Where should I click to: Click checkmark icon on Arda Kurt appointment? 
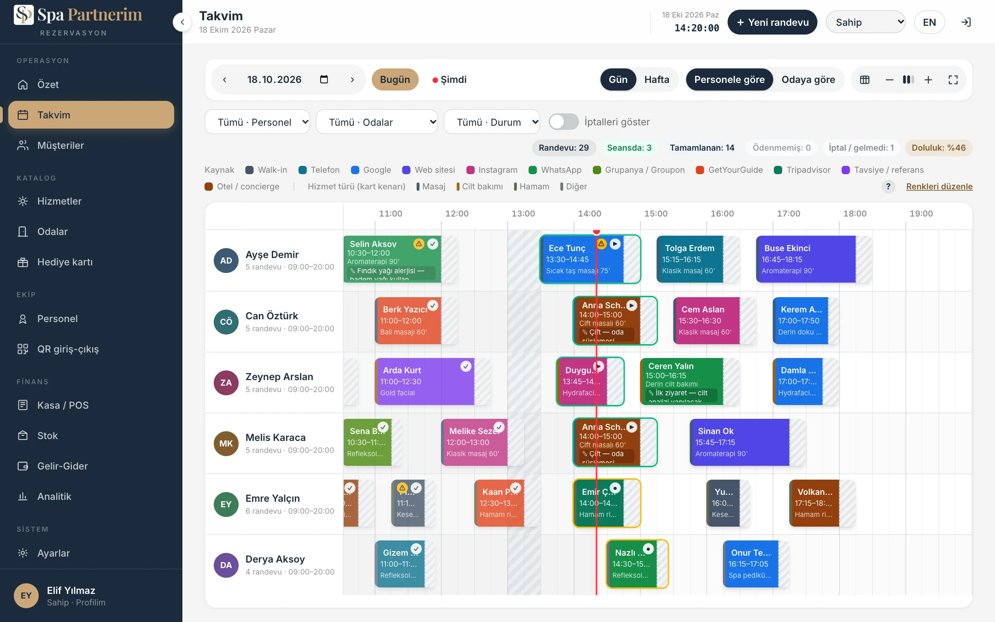pyautogui.click(x=466, y=366)
